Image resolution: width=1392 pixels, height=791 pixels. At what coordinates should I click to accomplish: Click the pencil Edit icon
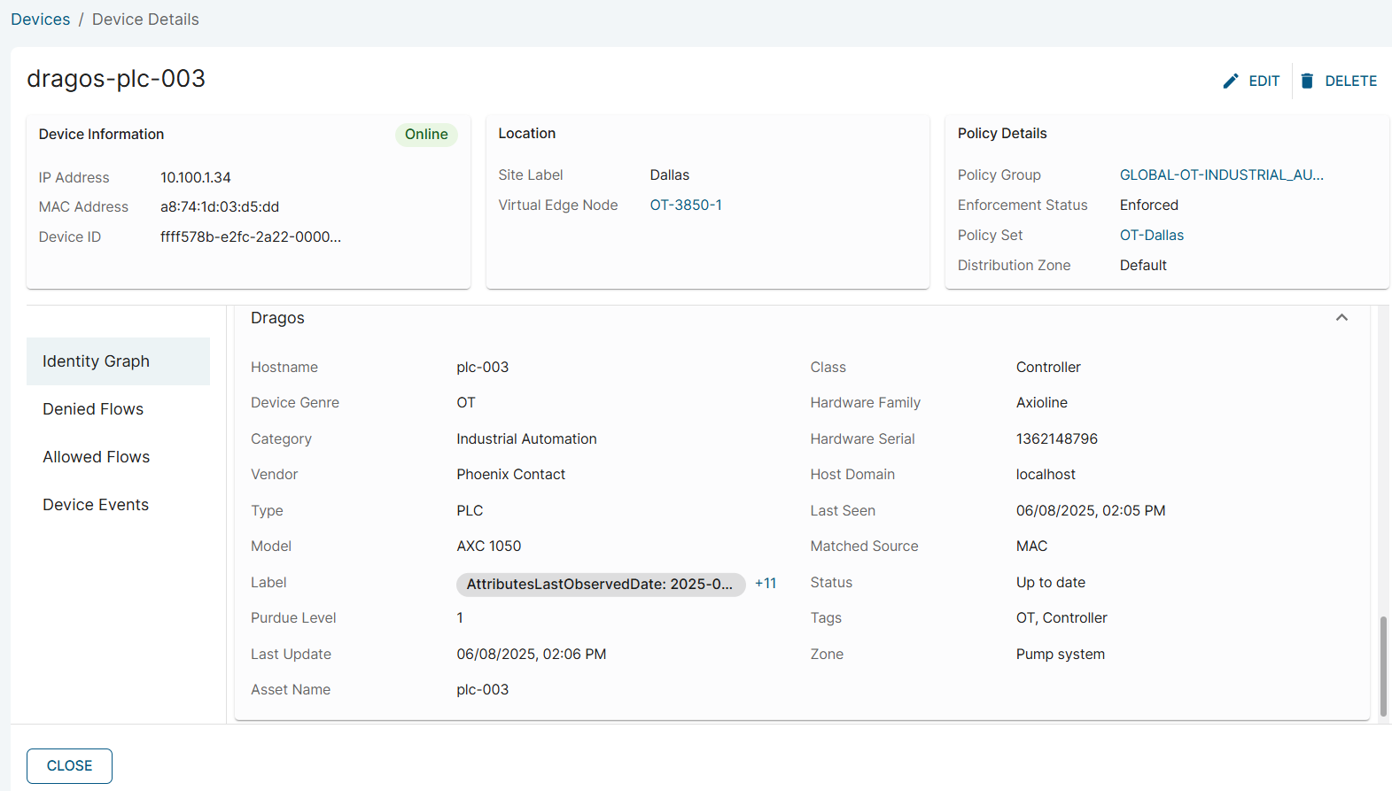tap(1230, 81)
